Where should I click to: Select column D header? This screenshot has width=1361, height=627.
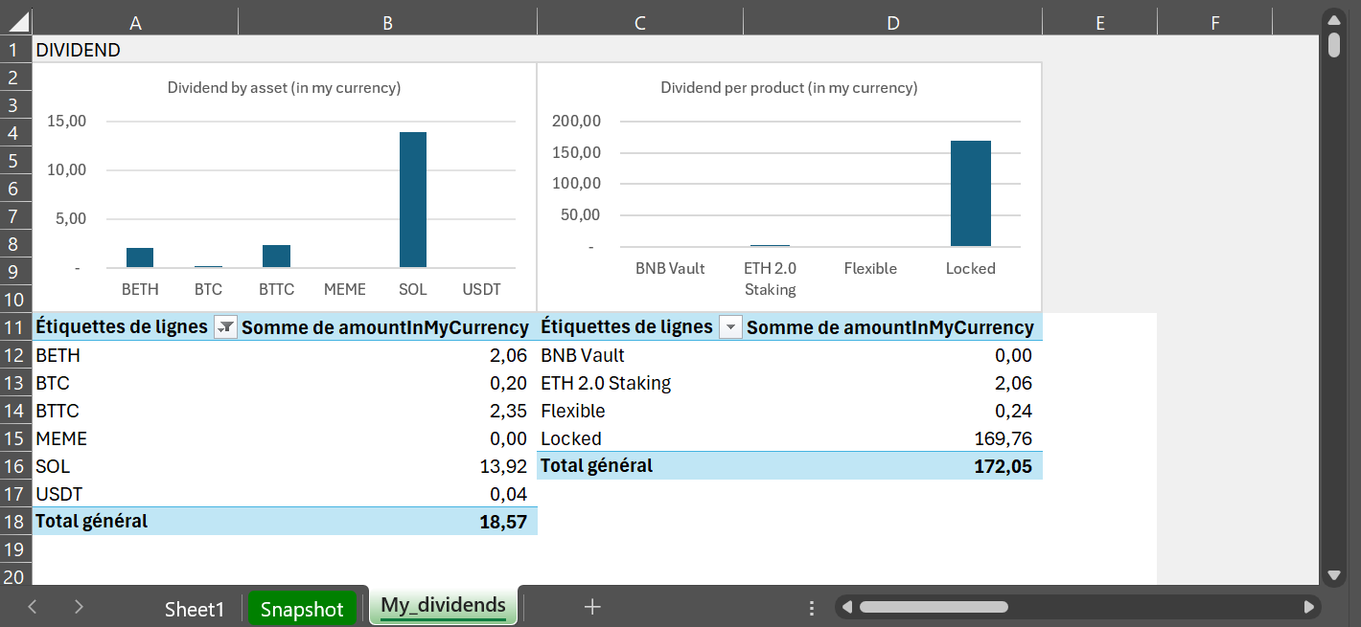tap(892, 23)
